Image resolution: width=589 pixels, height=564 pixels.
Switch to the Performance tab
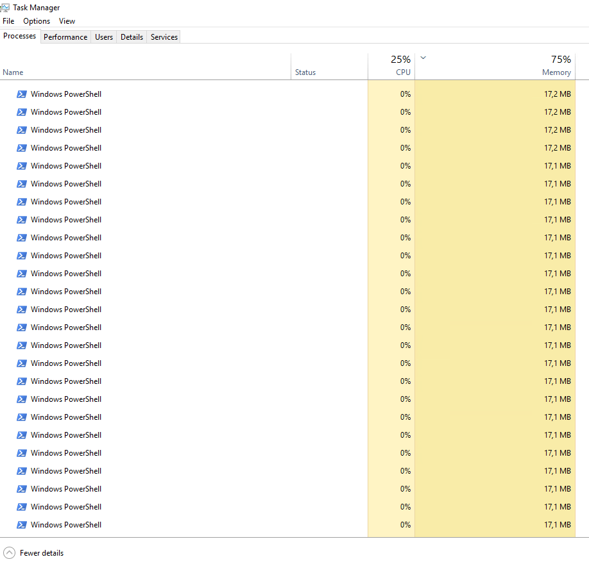click(x=65, y=37)
